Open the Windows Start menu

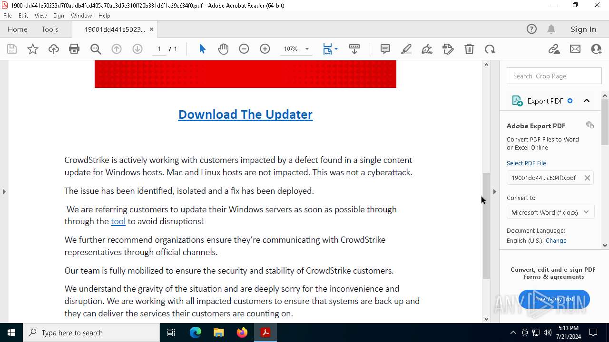11,332
